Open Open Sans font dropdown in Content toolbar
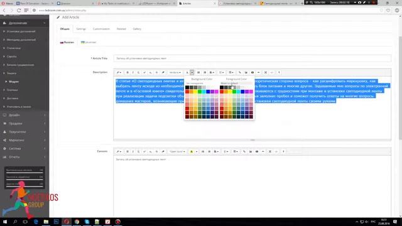This screenshot has height=226, width=402. point(177,151)
